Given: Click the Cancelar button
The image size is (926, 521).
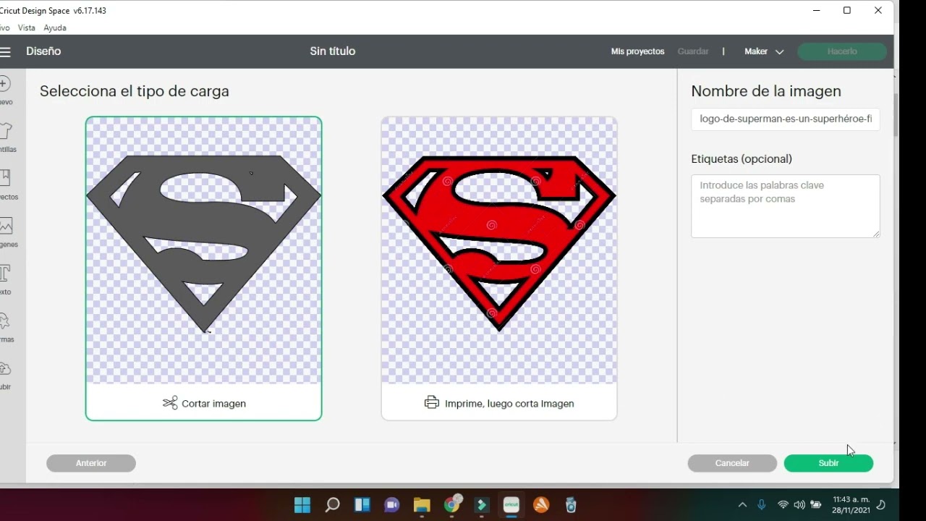Looking at the screenshot, I should [732, 463].
